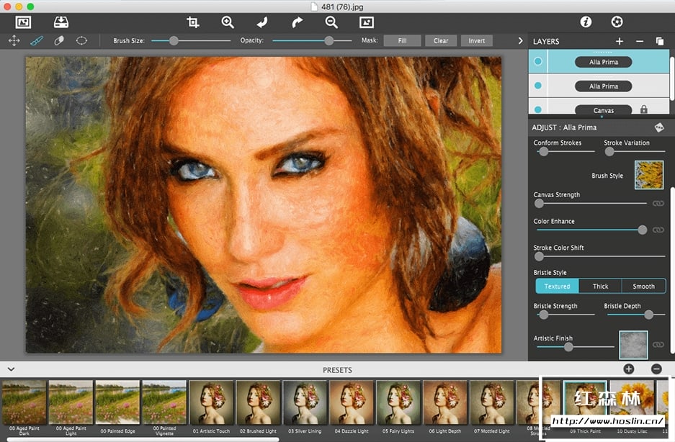Collapse the Presets panel with chevron

point(11,369)
